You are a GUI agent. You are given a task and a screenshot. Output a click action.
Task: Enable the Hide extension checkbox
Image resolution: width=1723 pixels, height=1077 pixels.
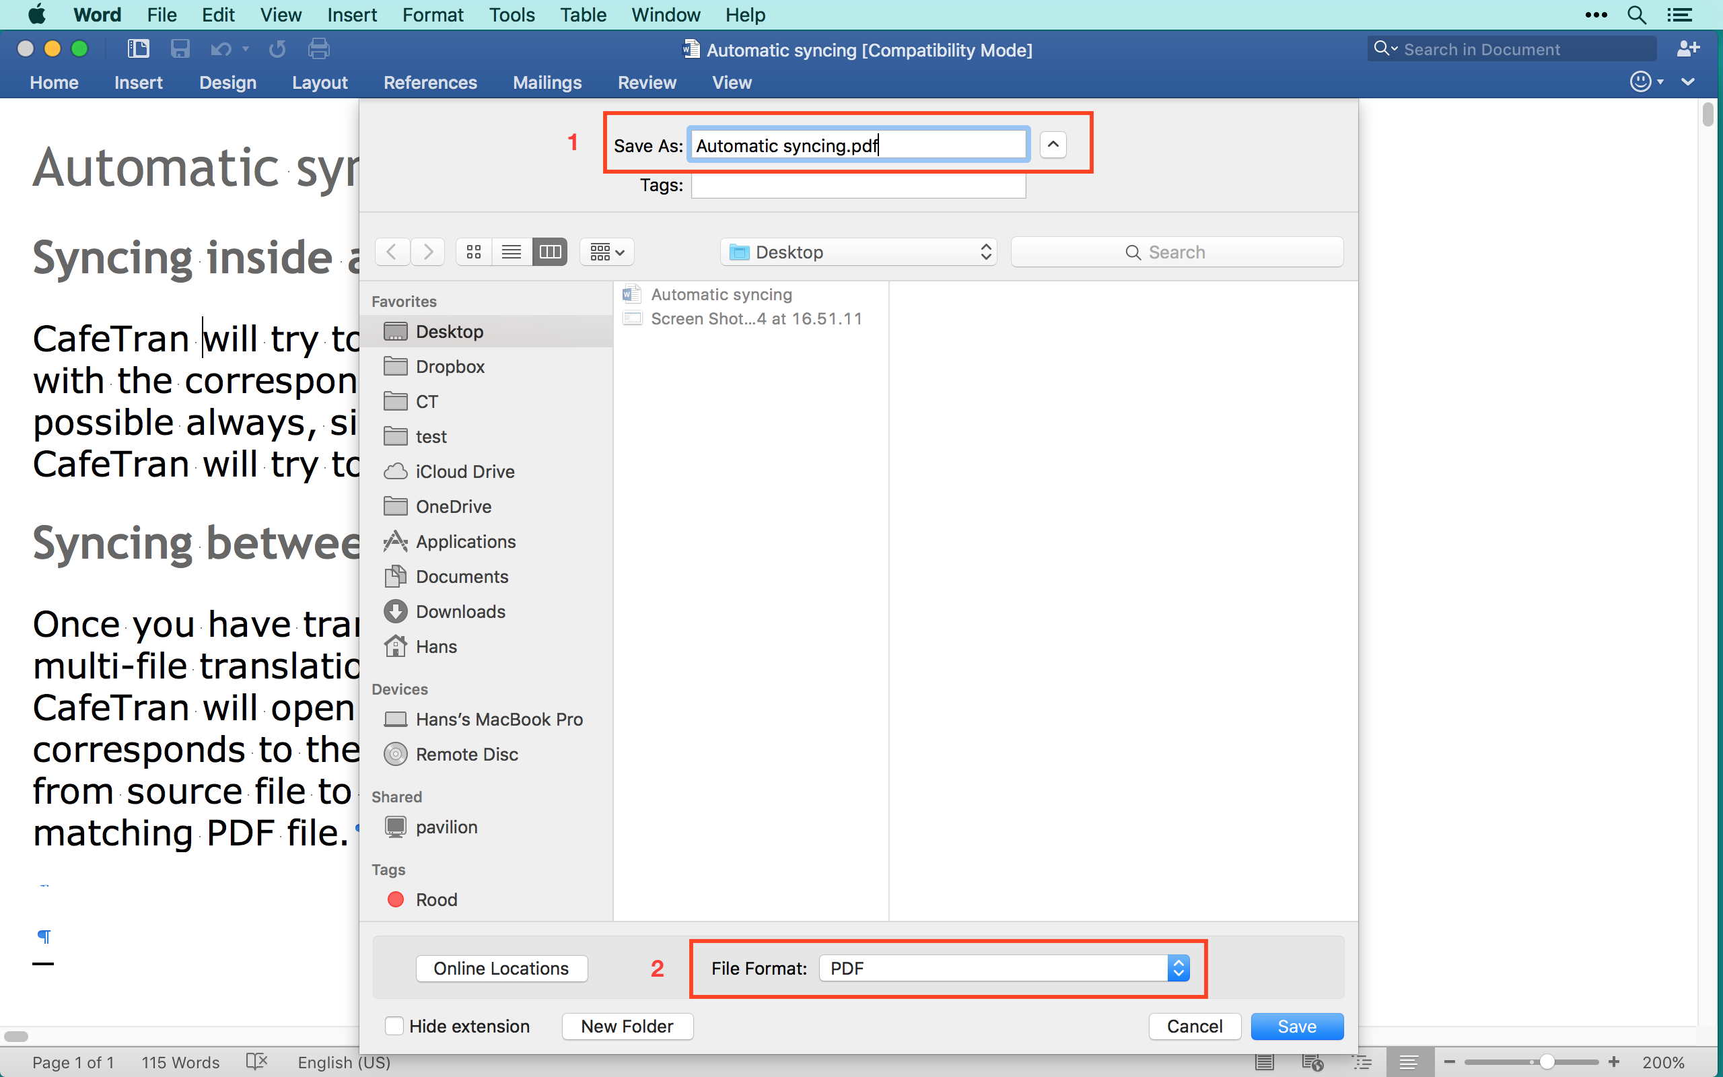(394, 1026)
